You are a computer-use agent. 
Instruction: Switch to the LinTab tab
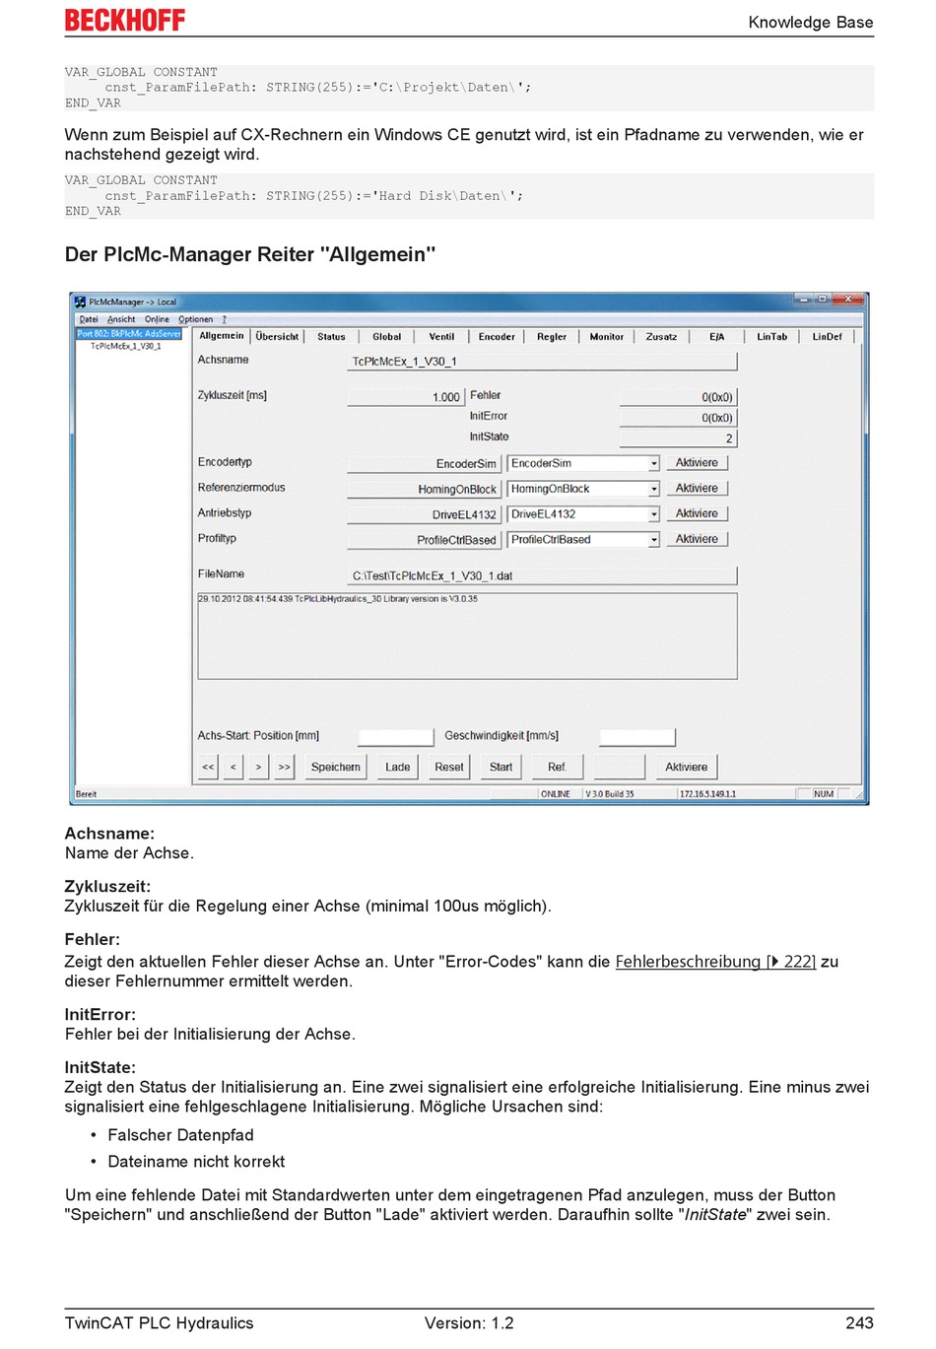(x=772, y=337)
